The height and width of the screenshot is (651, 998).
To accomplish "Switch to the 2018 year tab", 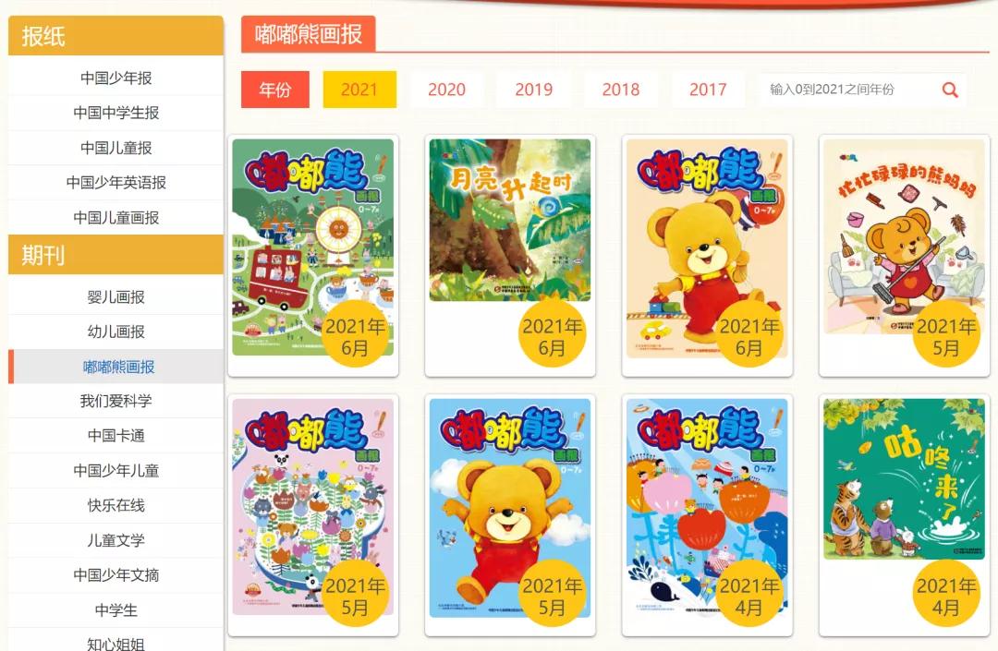I will (621, 90).
